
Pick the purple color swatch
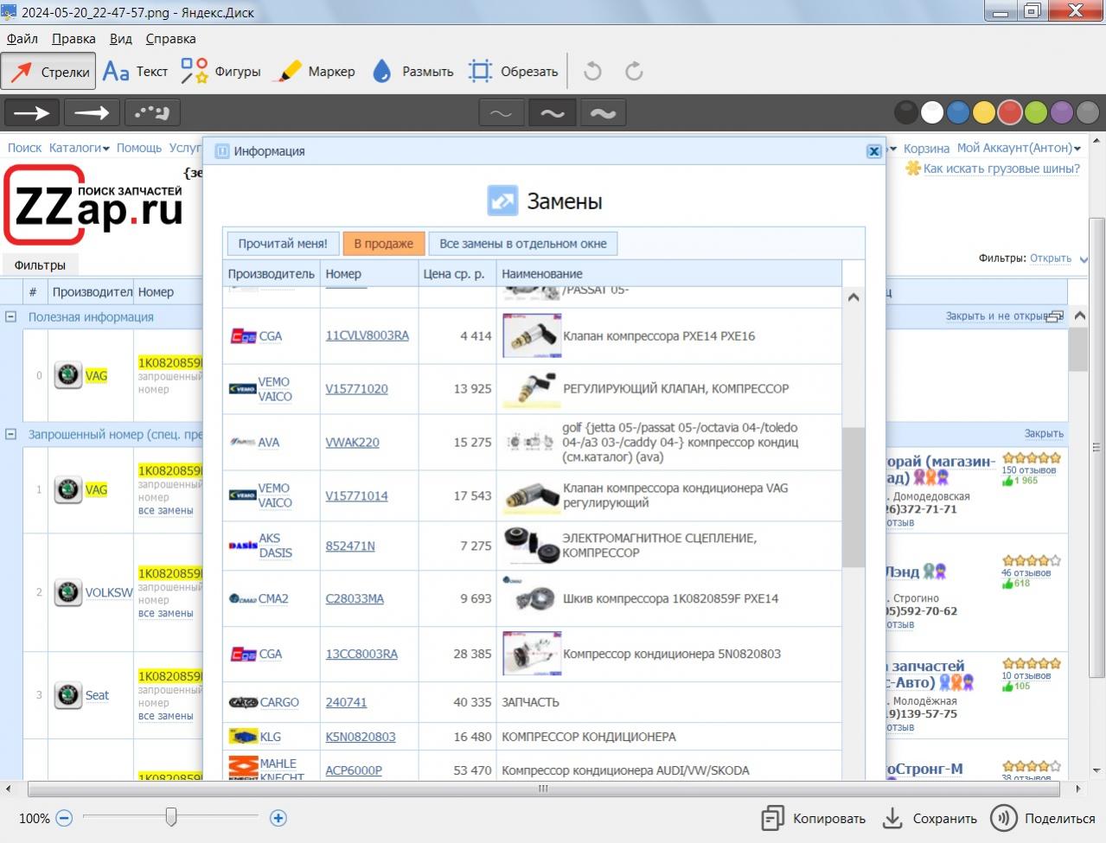[1062, 112]
